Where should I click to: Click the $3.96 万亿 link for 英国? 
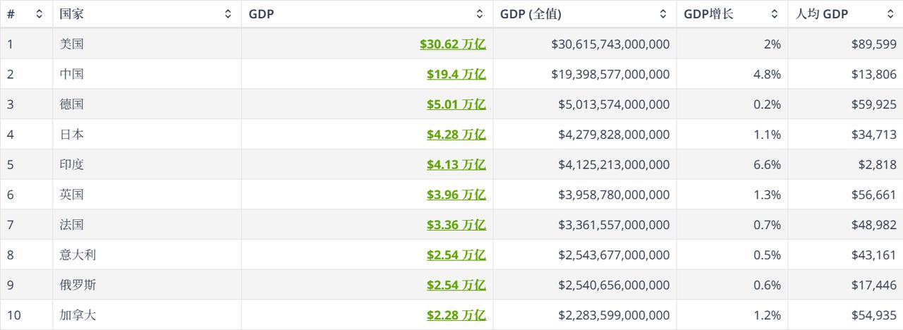point(456,195)
